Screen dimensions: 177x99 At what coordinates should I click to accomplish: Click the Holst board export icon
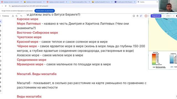(13, 16)
